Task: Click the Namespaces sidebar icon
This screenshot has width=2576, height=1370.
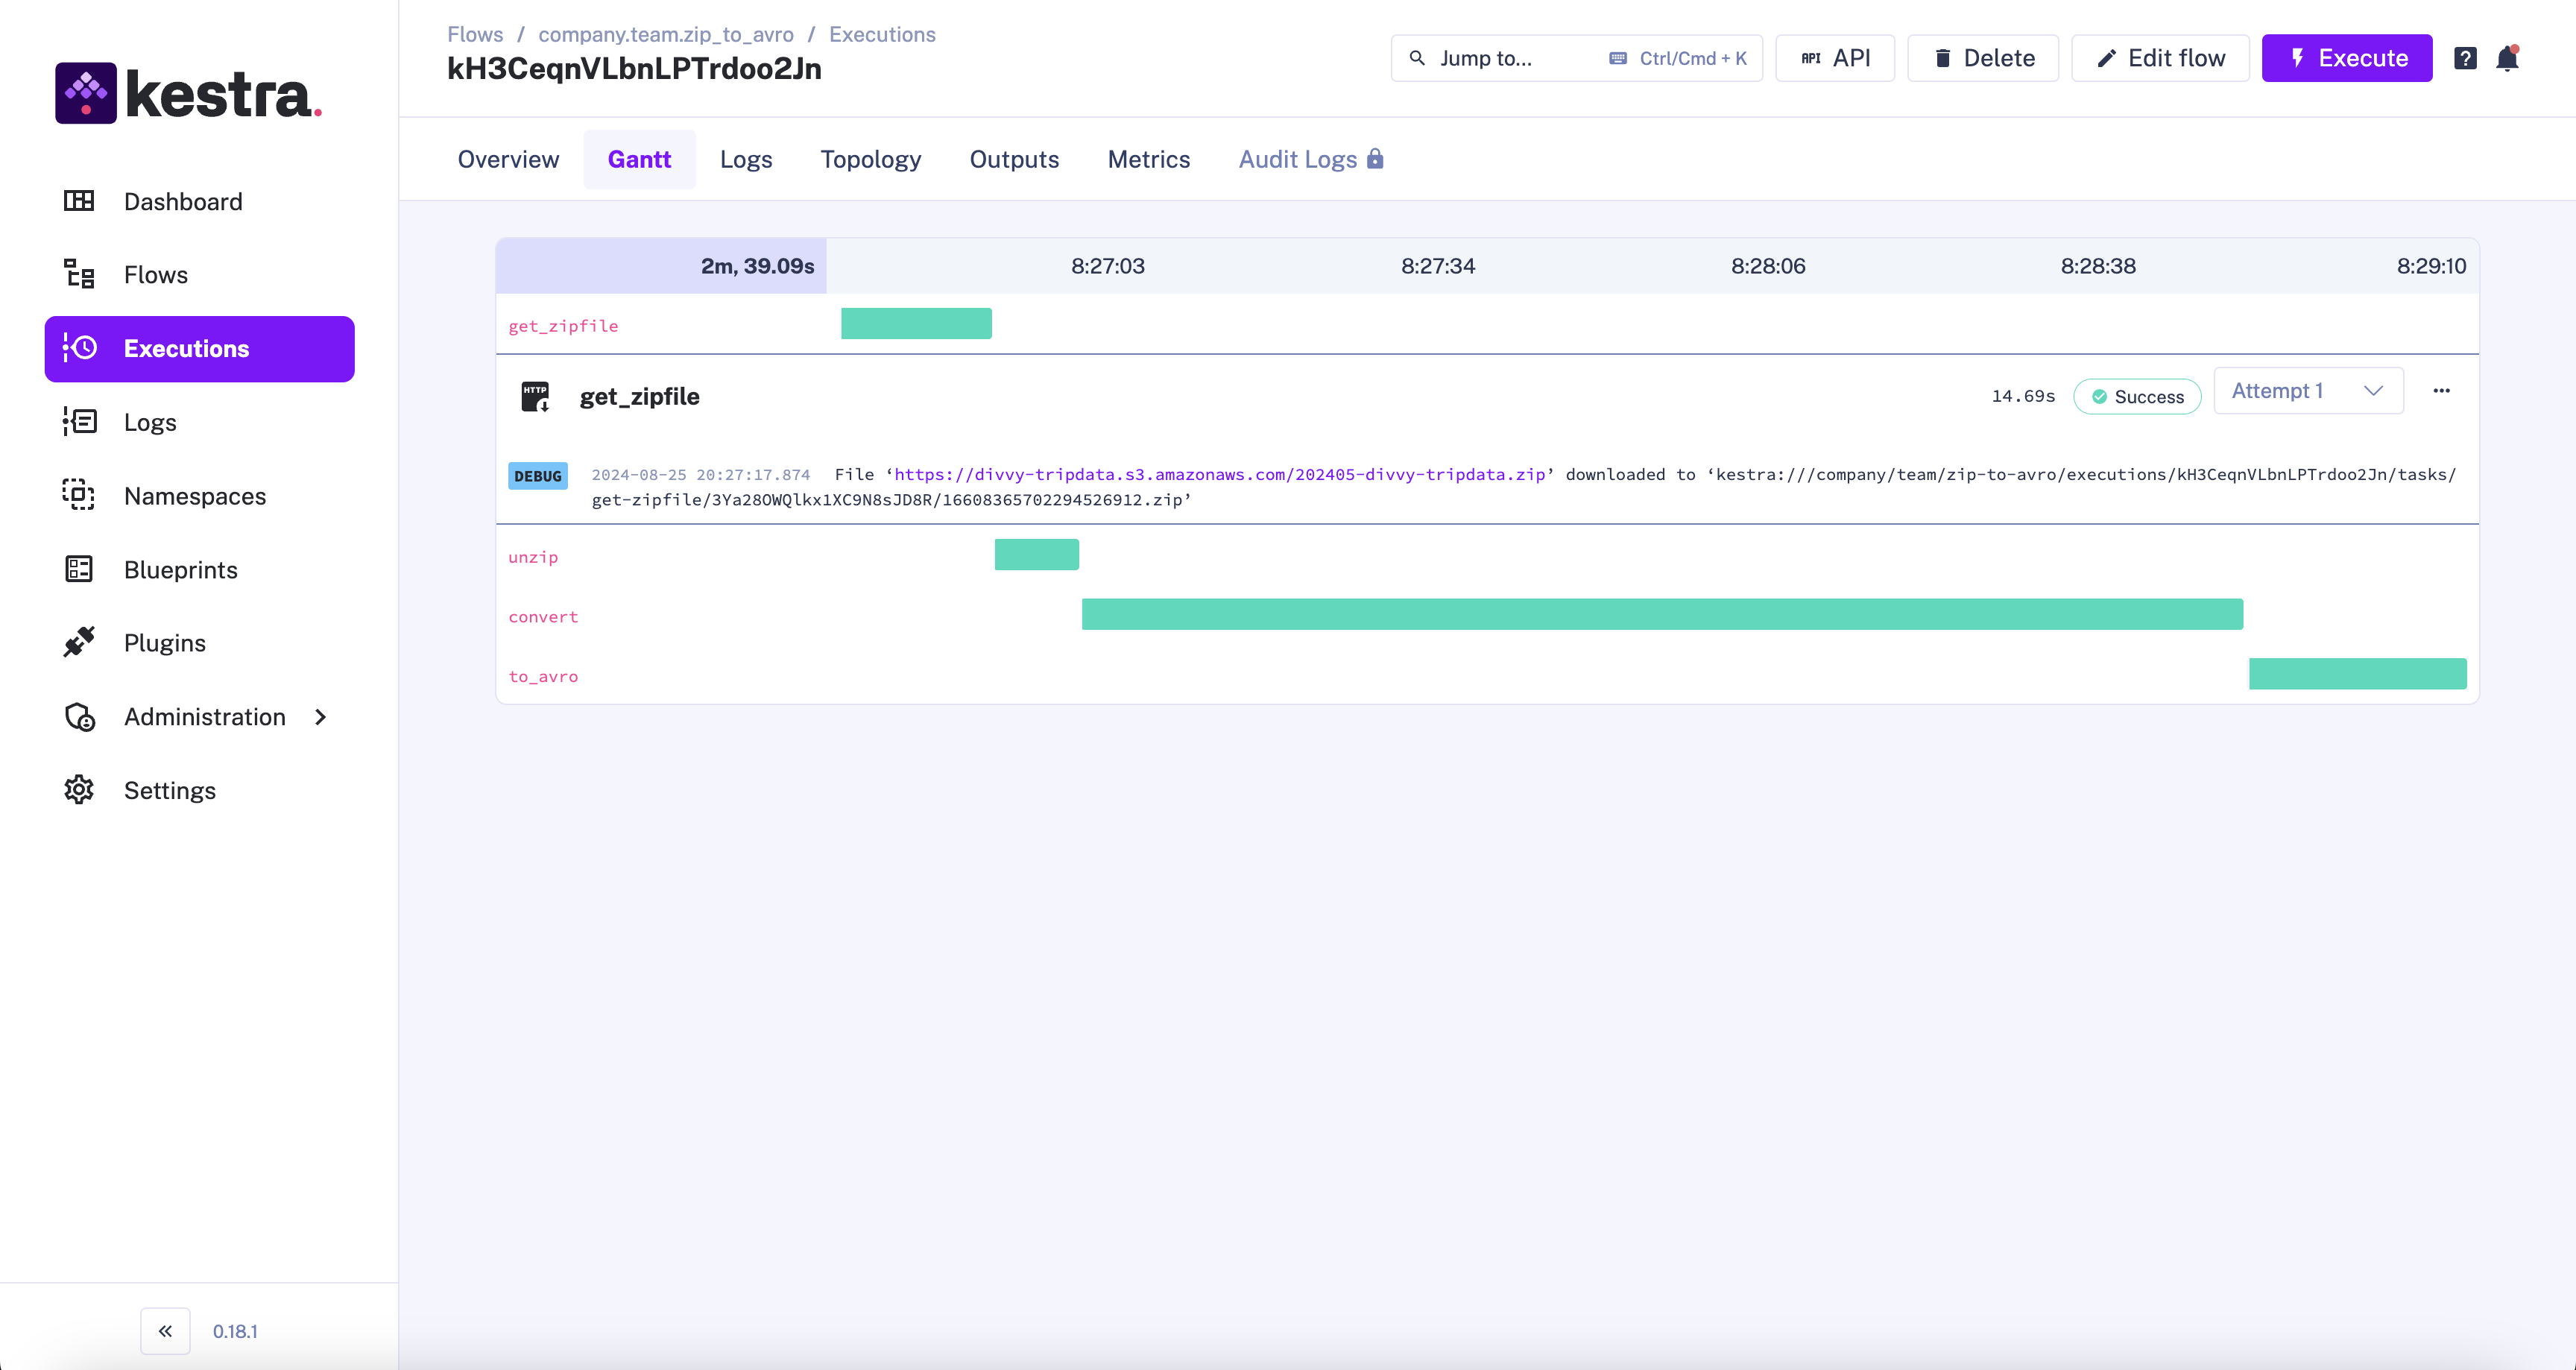Action: coord(79,495)
